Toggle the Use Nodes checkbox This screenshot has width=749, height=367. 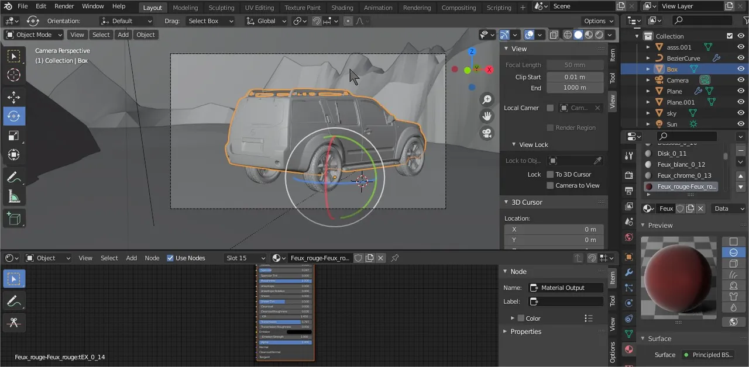pyautogui.click(x=170, y=258)
